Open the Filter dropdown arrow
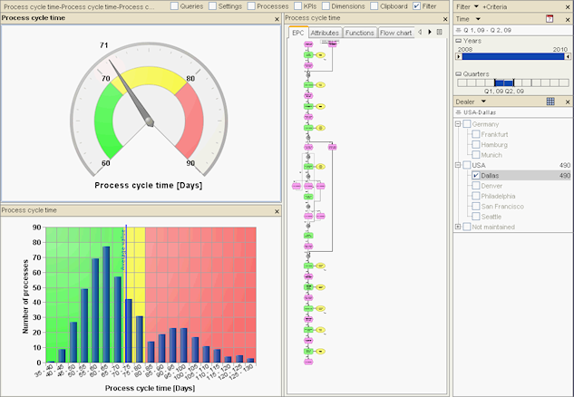The height and width of the screenshot is (397, 574). pos(476,6)
